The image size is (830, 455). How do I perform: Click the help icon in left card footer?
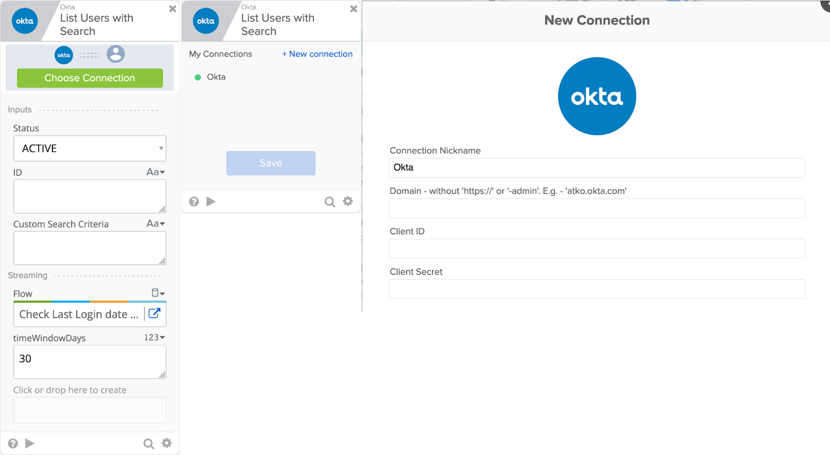click(x=13, y=444)
